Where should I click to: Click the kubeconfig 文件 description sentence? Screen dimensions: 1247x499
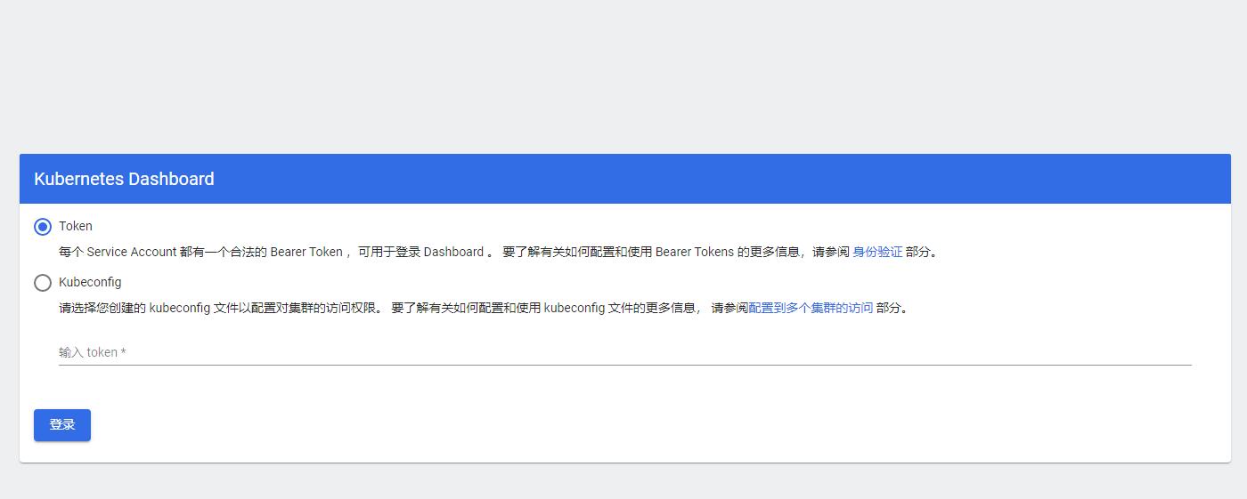tap(484, 308)
